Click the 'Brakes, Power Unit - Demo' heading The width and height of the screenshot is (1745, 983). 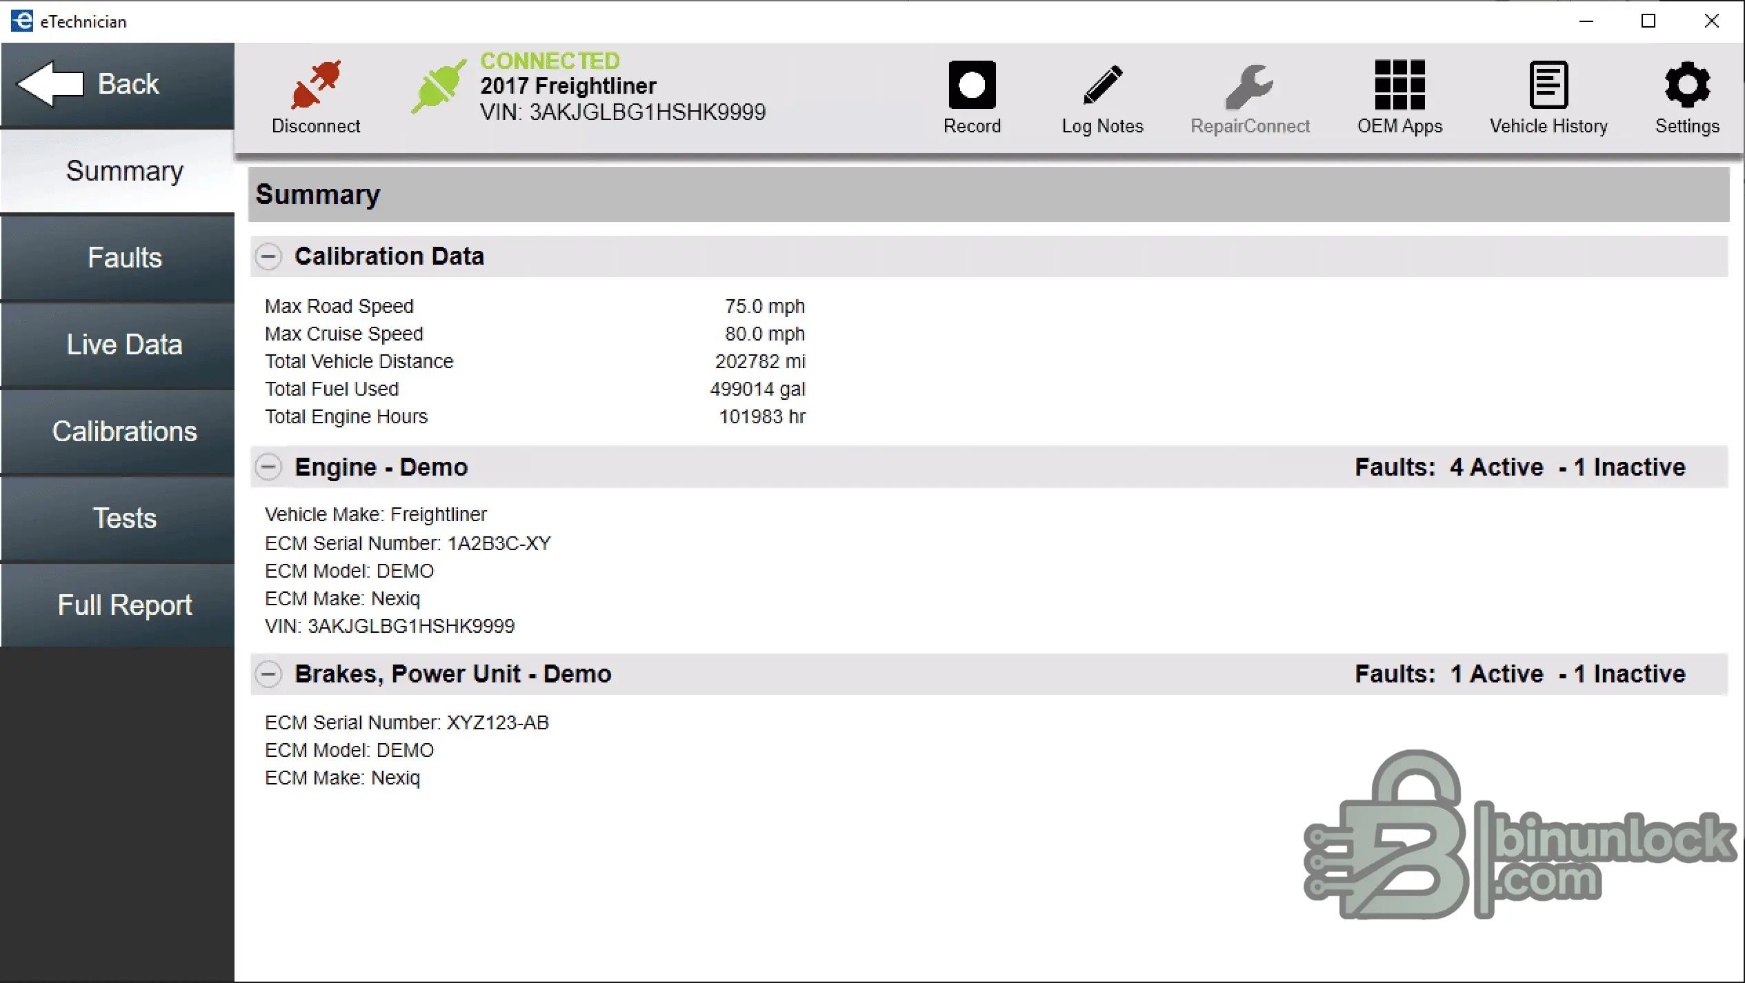453,673
